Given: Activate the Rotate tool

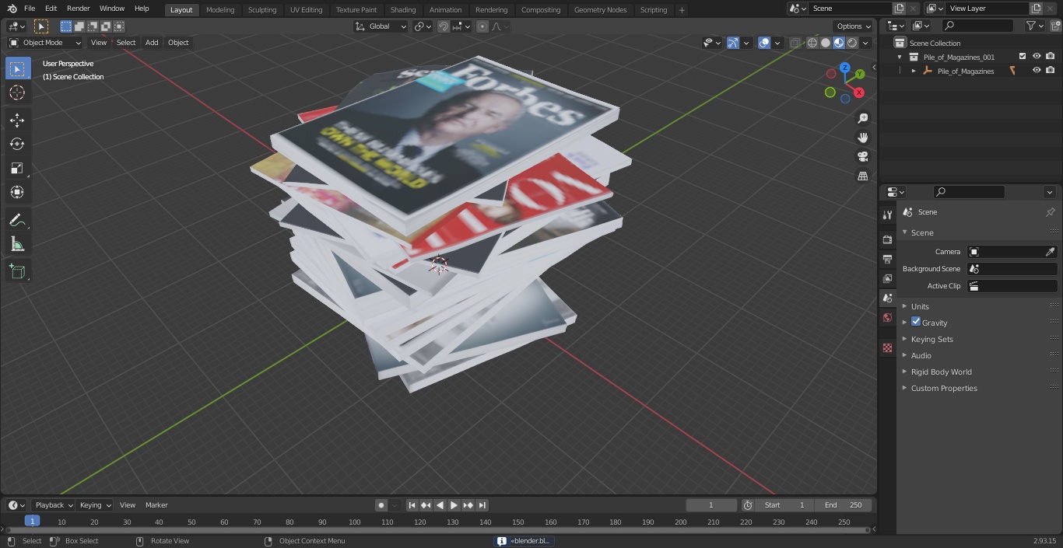Looking at the screenshot, I should [17, 144].
